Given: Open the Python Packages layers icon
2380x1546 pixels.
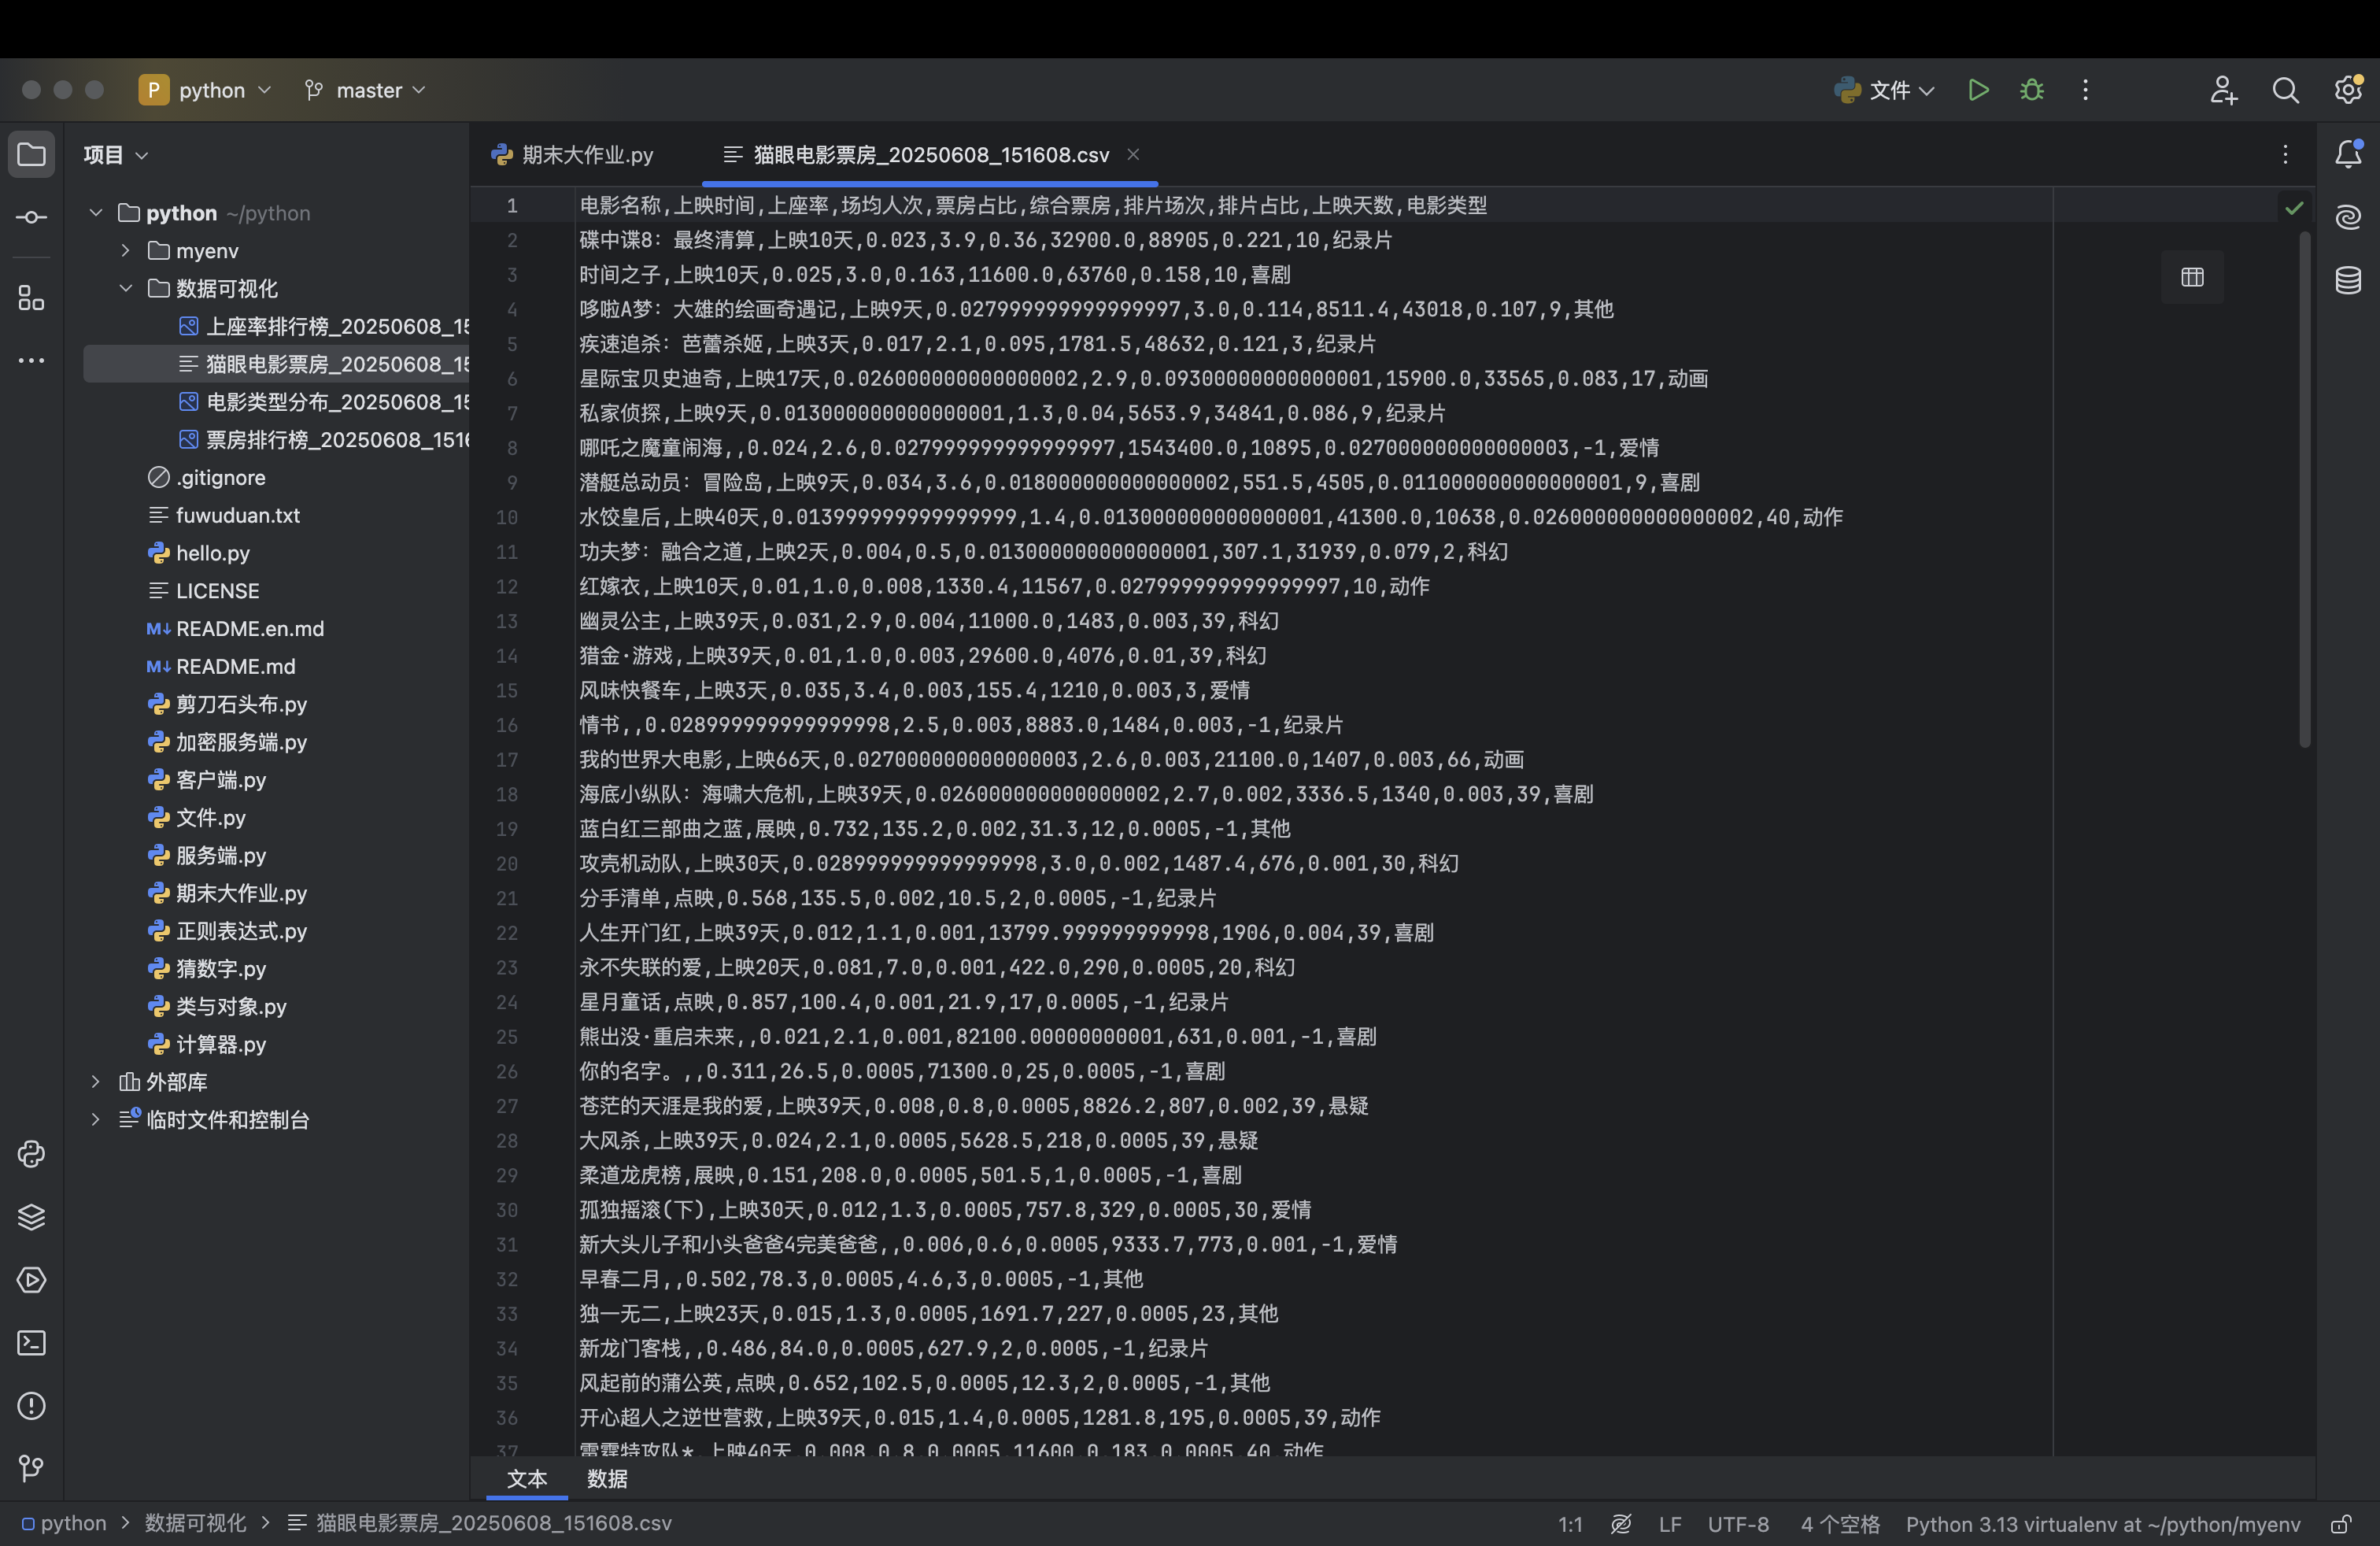Looking at the screenshot, I should point(31,1217).
